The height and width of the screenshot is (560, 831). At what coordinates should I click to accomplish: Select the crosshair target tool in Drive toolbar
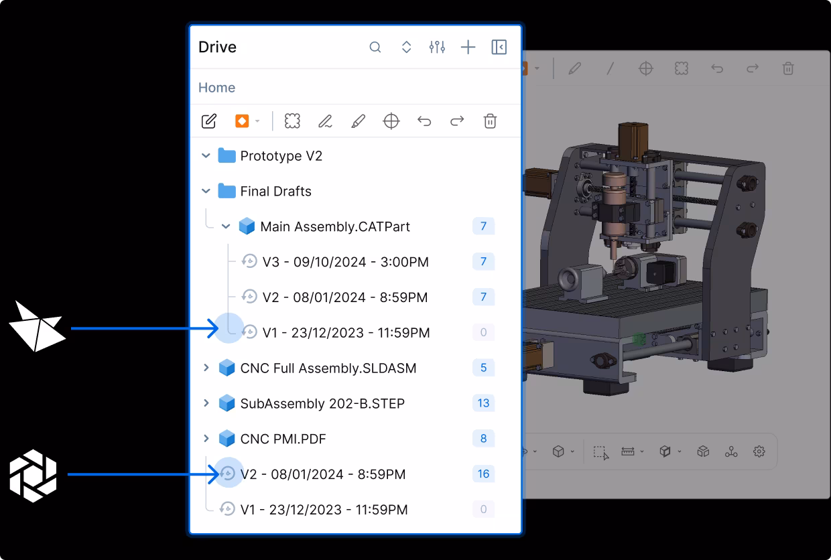tap(391, 121)
